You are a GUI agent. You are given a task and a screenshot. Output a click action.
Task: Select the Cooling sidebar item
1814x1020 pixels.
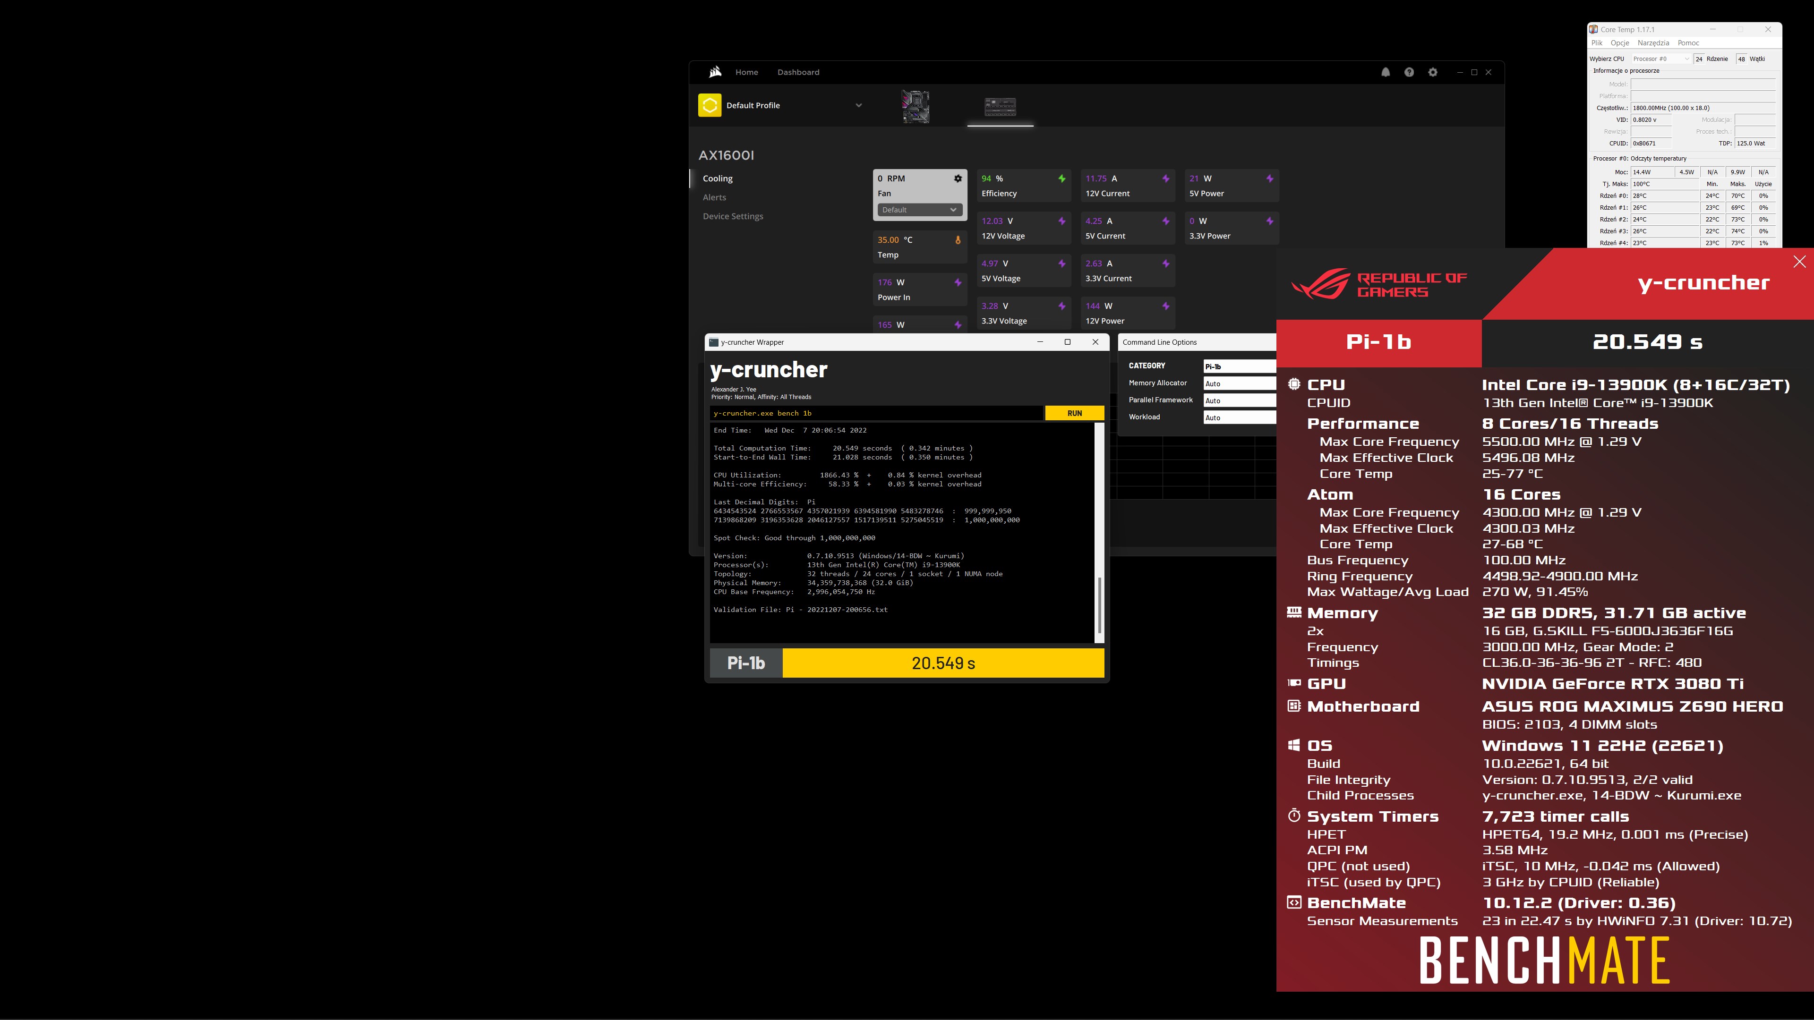point(718,179)
